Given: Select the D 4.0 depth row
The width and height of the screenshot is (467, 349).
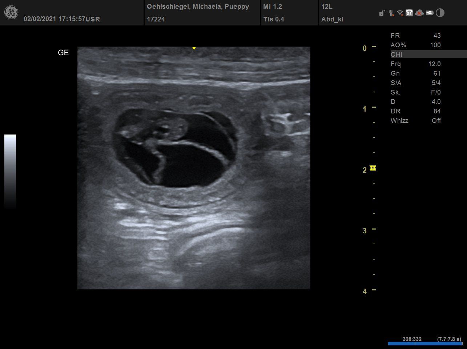Looking at the screenshot, I should click(416, 102).
